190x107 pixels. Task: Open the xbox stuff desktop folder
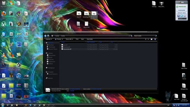[x=176, y=97]
